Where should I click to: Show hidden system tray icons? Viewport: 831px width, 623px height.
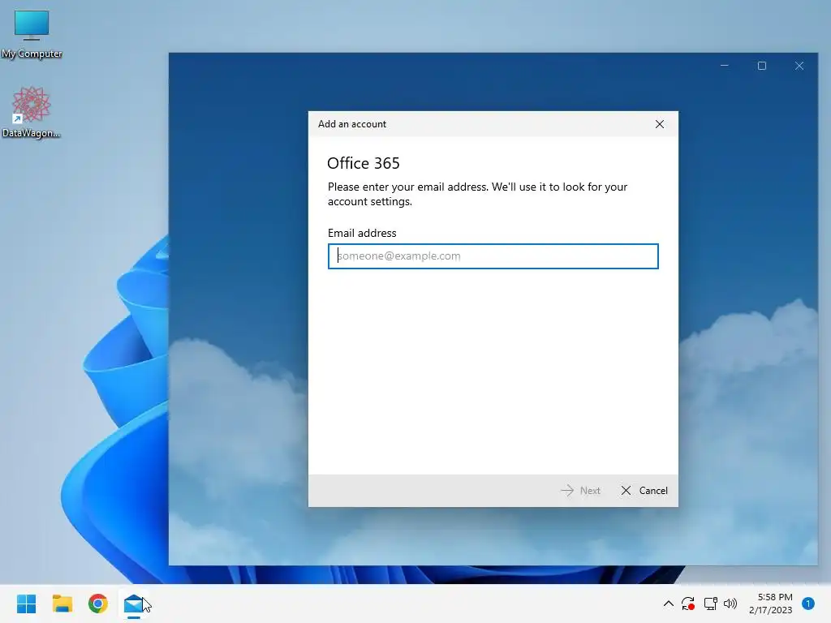(x=669, y=604)
